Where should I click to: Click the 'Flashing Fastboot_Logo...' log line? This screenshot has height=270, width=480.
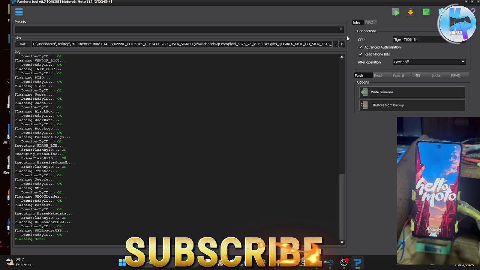(x=42, y=137)
